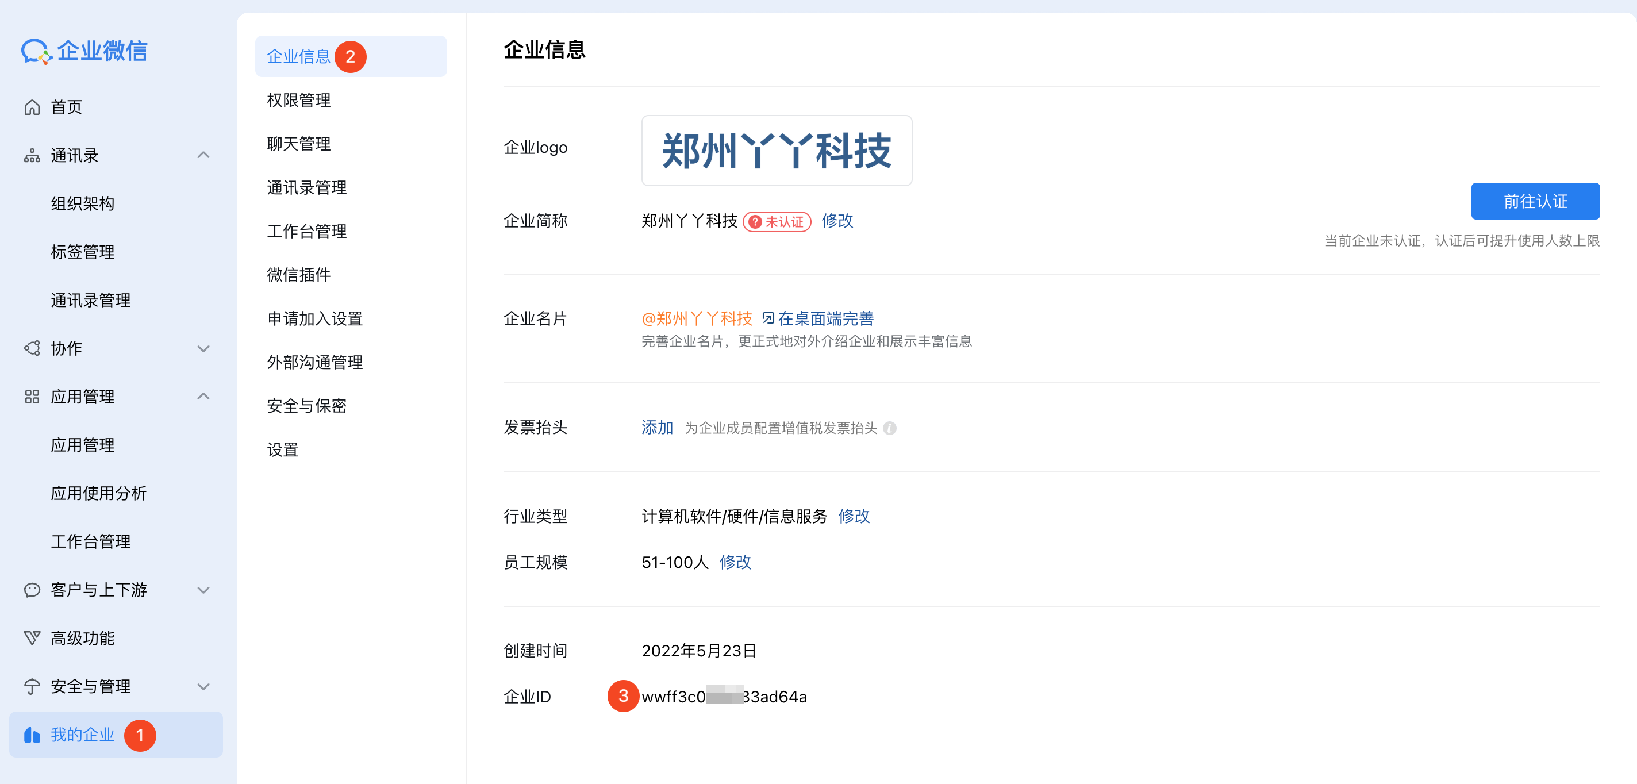Click the building icon beside 我的企业
Viewport: 1637px width, 784px height.
pos(32,735)
